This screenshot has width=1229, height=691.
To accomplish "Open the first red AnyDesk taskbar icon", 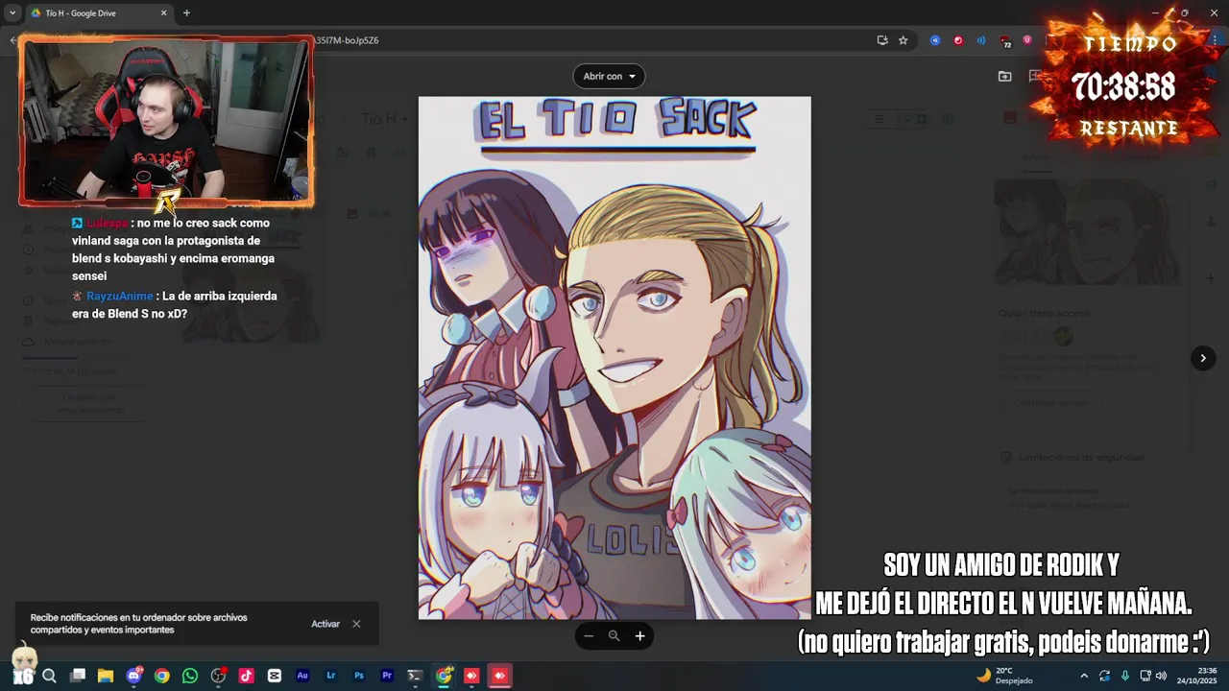I will 471,676.
